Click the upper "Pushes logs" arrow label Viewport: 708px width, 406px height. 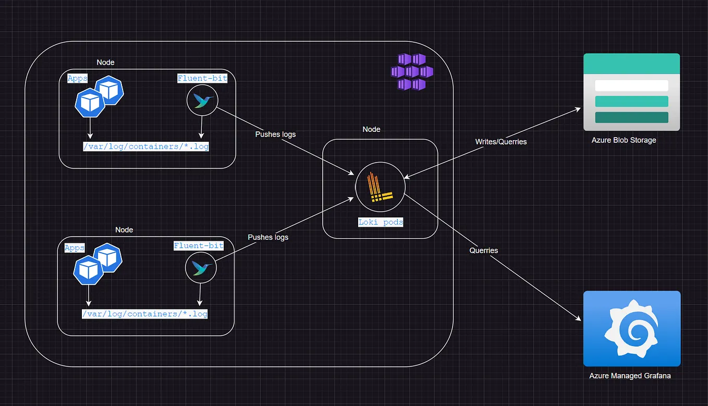275,134
